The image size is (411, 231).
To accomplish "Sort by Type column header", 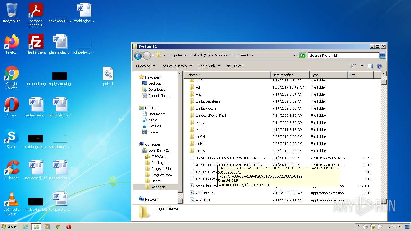I will pos(329,75).
